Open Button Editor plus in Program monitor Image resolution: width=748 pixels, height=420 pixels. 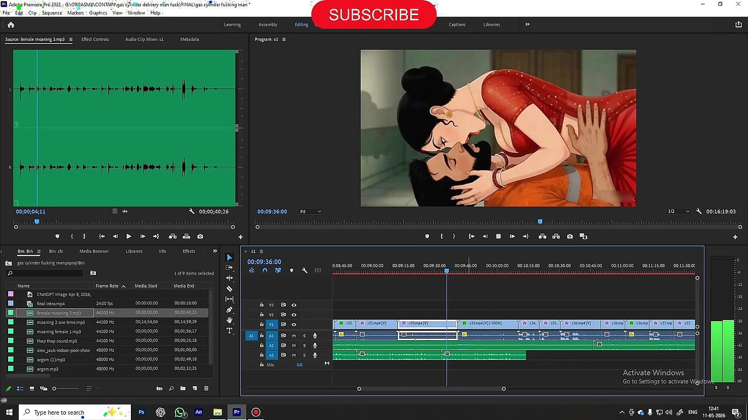point(735,237)
